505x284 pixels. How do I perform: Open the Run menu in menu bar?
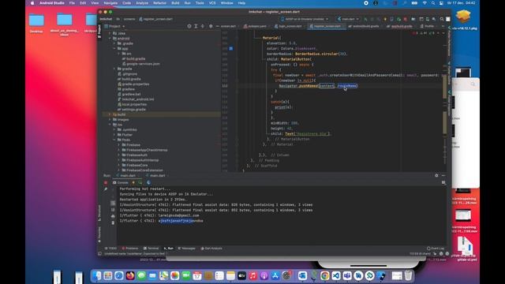(188, 3)
